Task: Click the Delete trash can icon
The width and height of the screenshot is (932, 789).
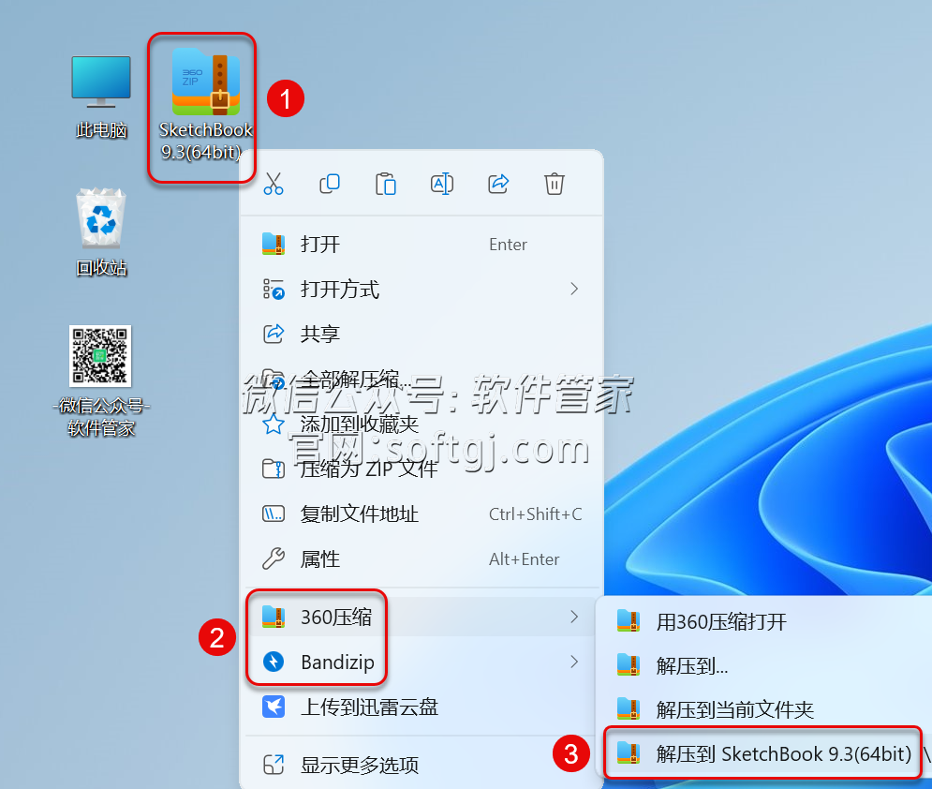Action: (x=554, y=184)
